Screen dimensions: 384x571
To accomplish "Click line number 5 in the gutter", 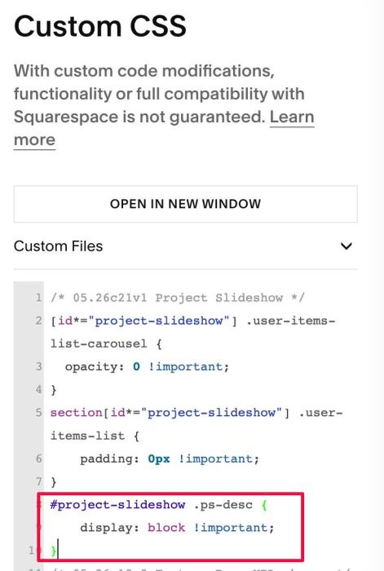I will coord(38,412).
